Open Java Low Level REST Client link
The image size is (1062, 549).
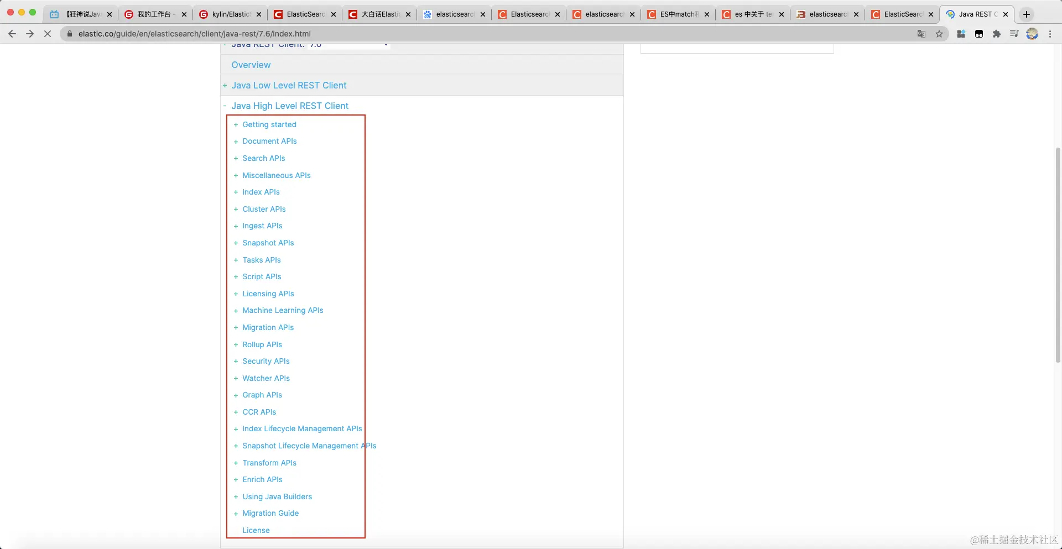coord(289,85)
